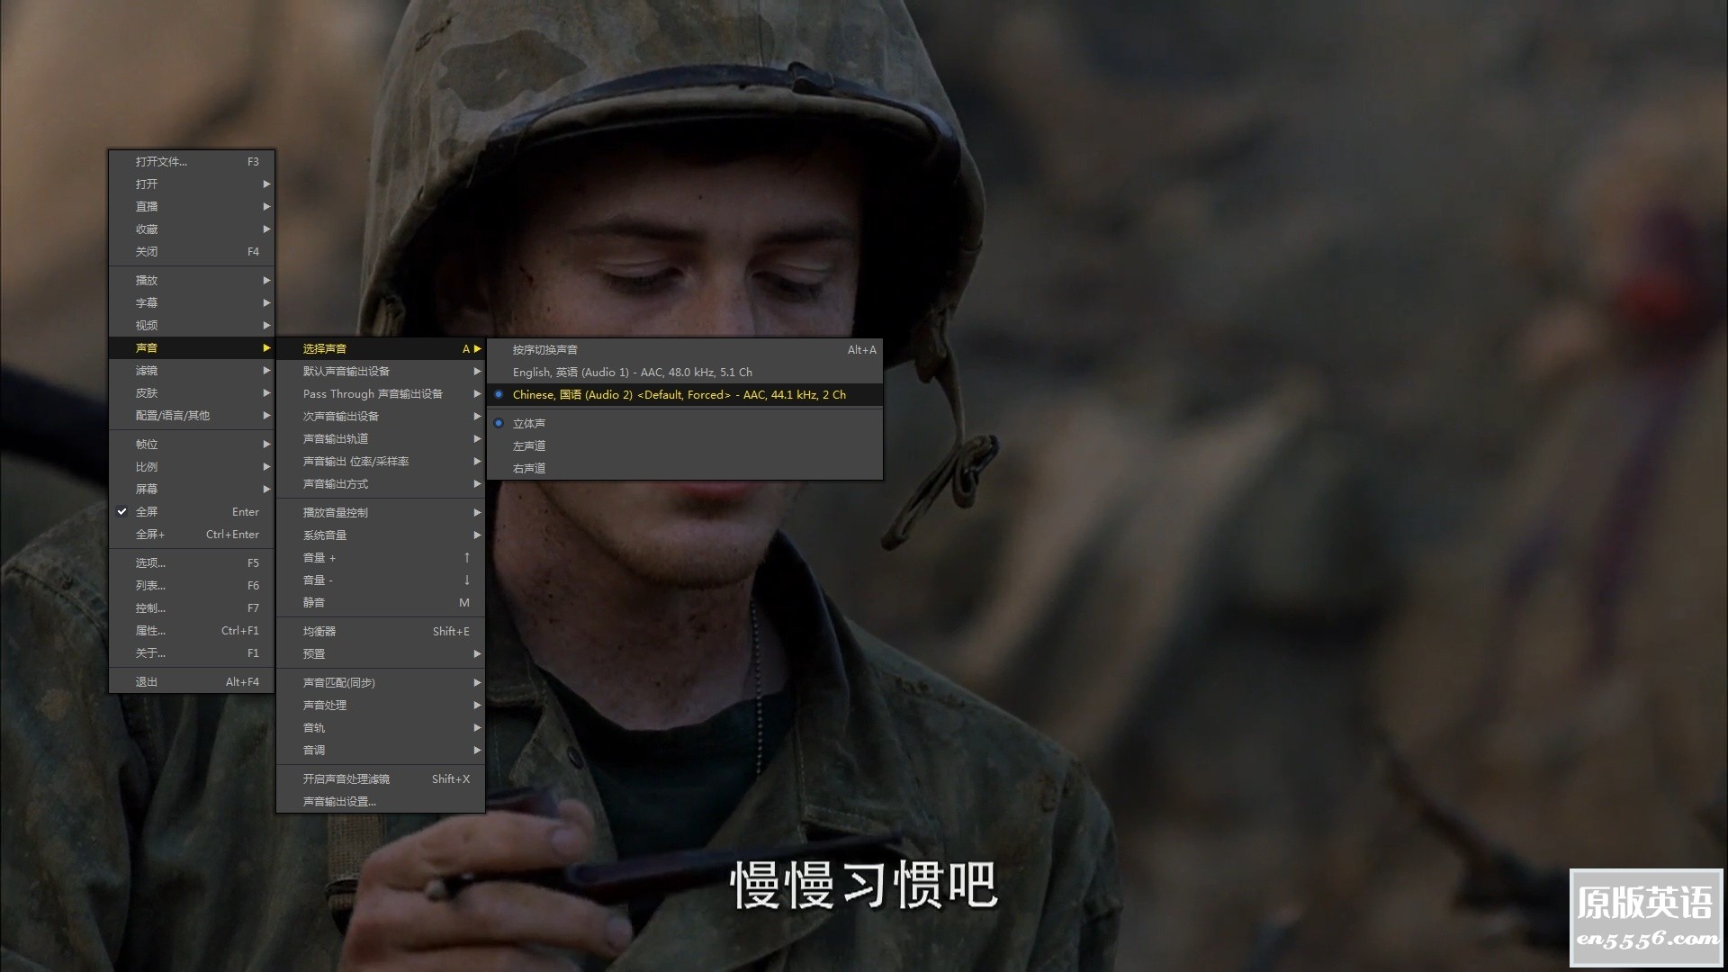Open the 预置 presets submenu
The height and width of the screenshot is (972, 1728).
point(381,653)
